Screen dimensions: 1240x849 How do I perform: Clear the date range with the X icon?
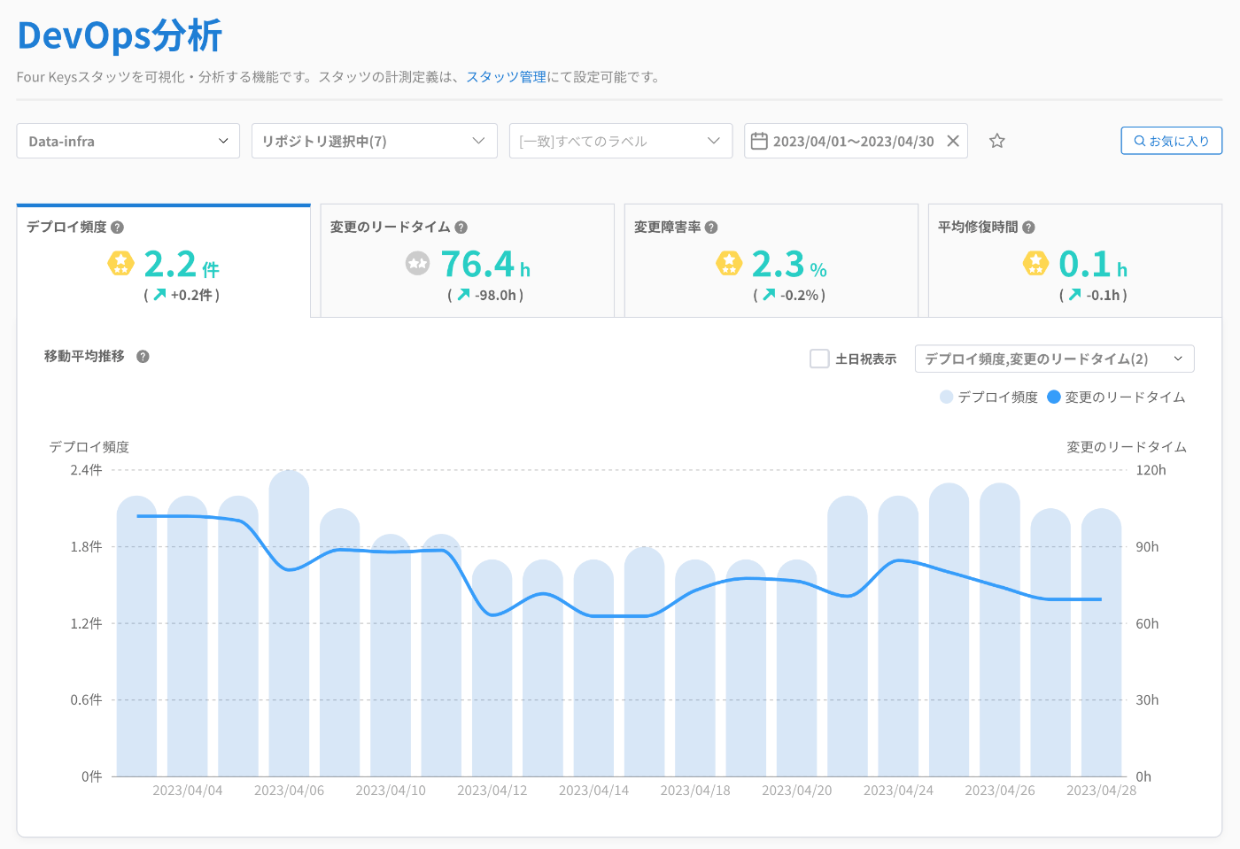tap(953, 141)
